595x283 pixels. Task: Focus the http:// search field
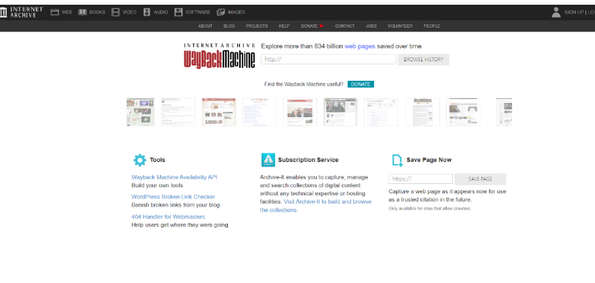click(328, 59)
